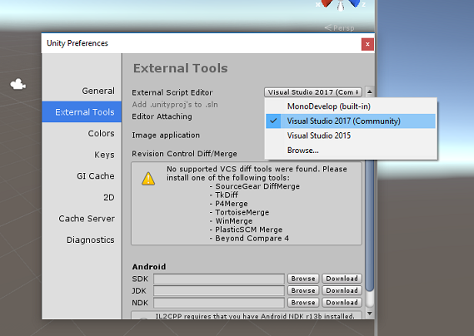
Task: Open the External Tools section
Action: pos(82,112)
